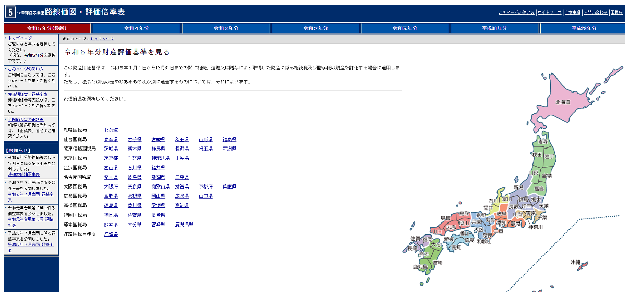Viewport: 630px width, 297px height.
Task: Choose the 大阪府 link
Action: click(x=111, y=187)
